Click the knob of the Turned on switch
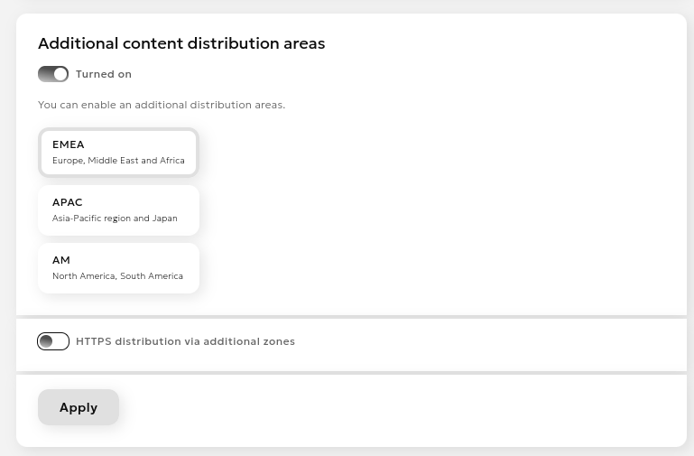 (60, 74)
